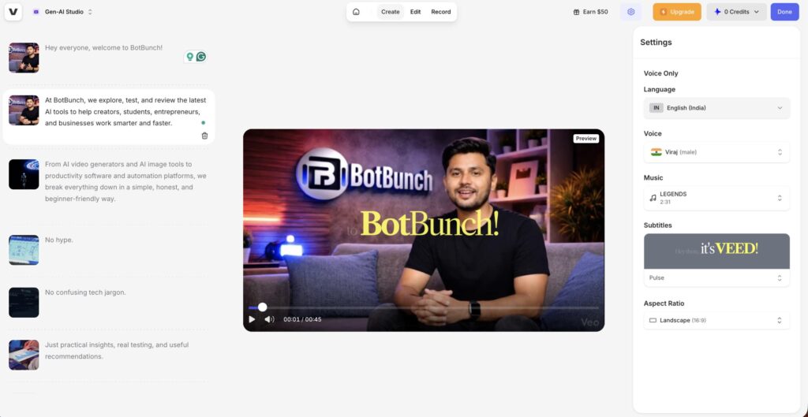This screenshot has width=808, height=417.
Task: Select the 'Just practical insights' scene thumbnail
Action: (x=24, y=355)
